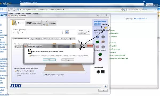The image size is (160, 96).
Task: Click OK in Параметры разъёма dialog
Action: pyautogui.click(x=49, y=60)
